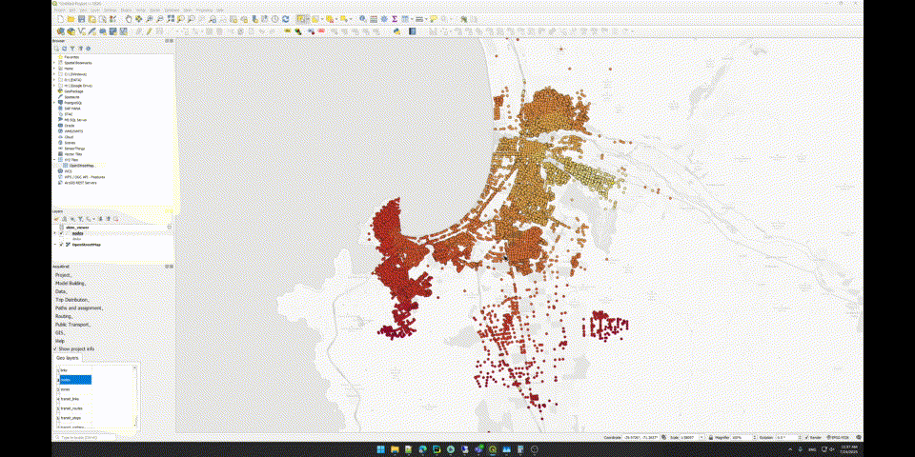915x457 pixels.
Task: Select the Pan Map hand tool
Action: pyautogui.click(x=129, y=19)
